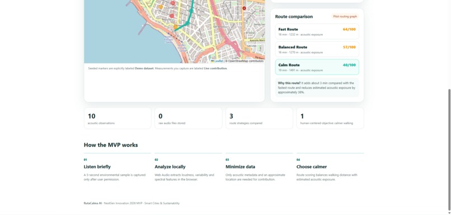Click the 'RutaCalma AI' footer text
Screen dimensions: 451x215
click(93, 203)
